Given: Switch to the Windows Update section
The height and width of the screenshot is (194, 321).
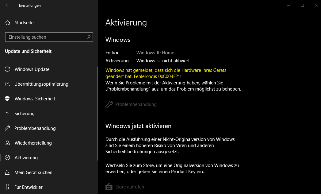Looking at the screenshot, I should [32, 69].
